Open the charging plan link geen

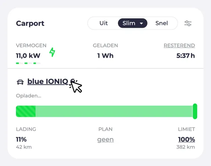pyautogui.click(x=105, y=140)
